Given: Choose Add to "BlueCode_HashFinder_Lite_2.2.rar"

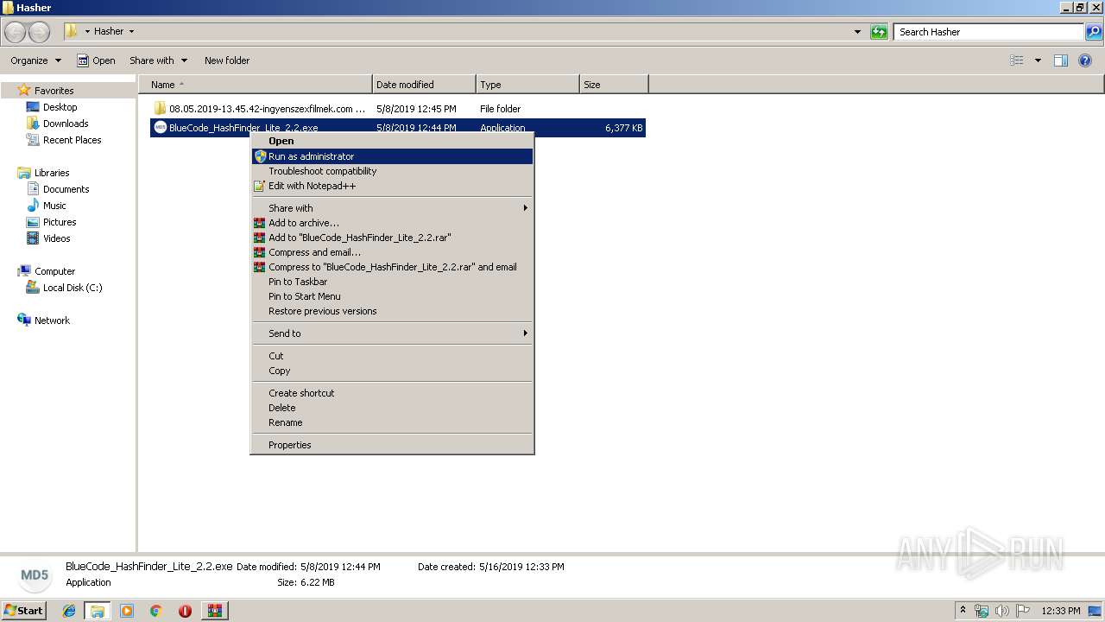Looking at the screenshot, I should tap(392, 238).
